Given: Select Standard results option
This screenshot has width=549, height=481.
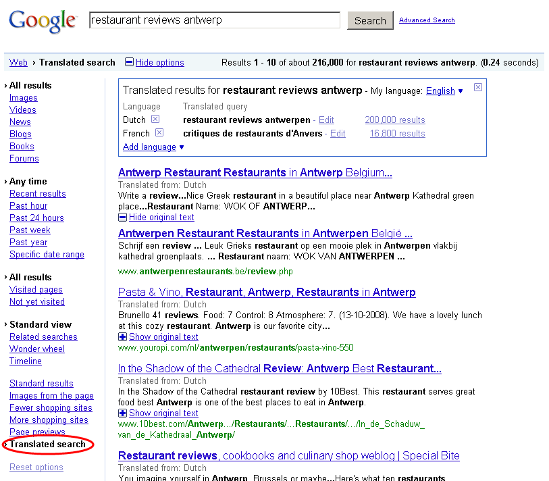Looking at the screenshot, I should 41,384.
